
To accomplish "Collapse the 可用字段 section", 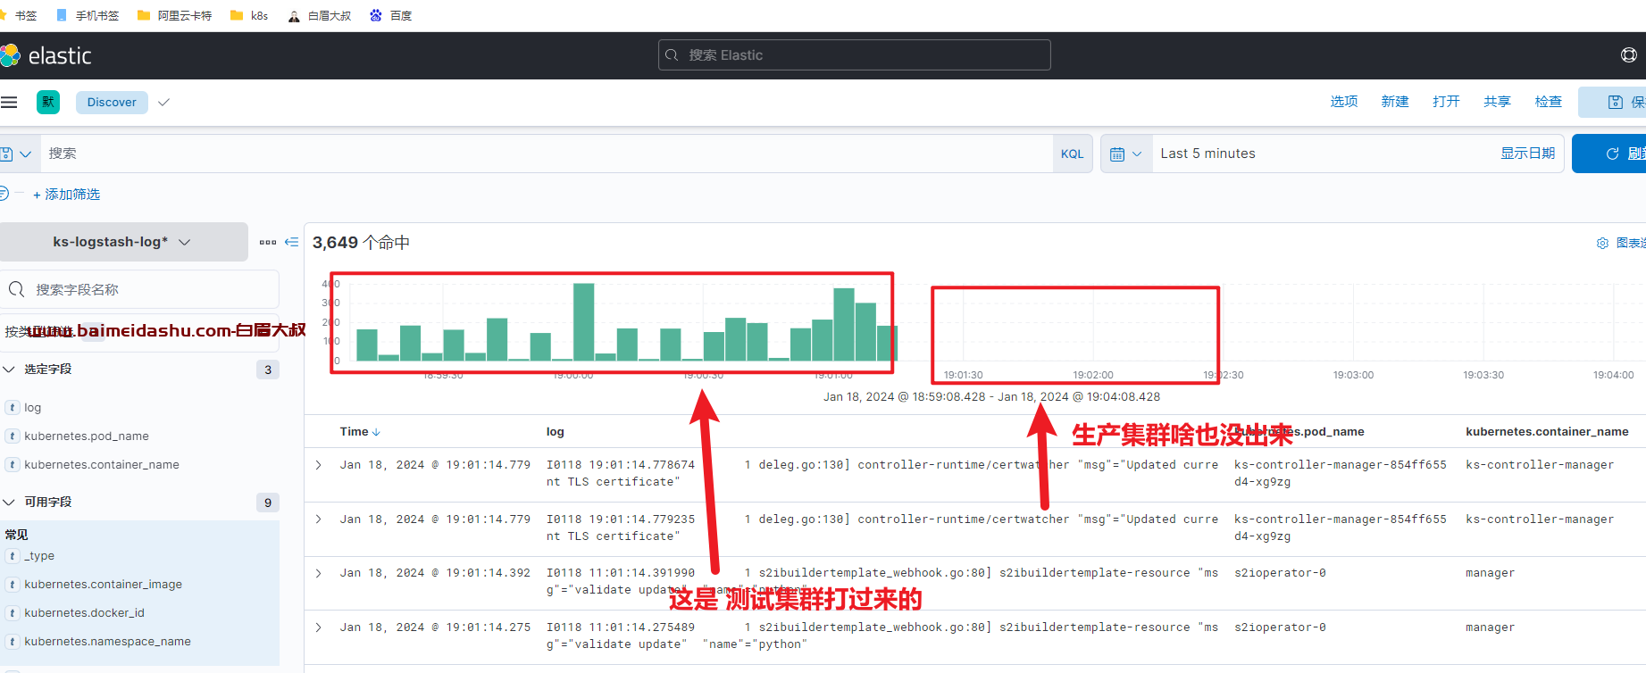I will coord(9,502).
